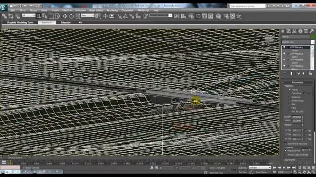Open the 3ds Max application button
Screen dimensions: 316x177
click(x=3, y=8)
